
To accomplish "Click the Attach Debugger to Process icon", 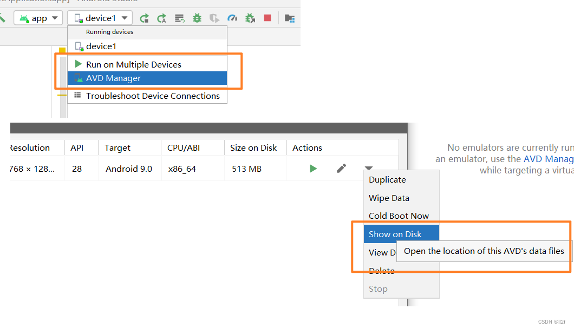I will pos(250,18).
